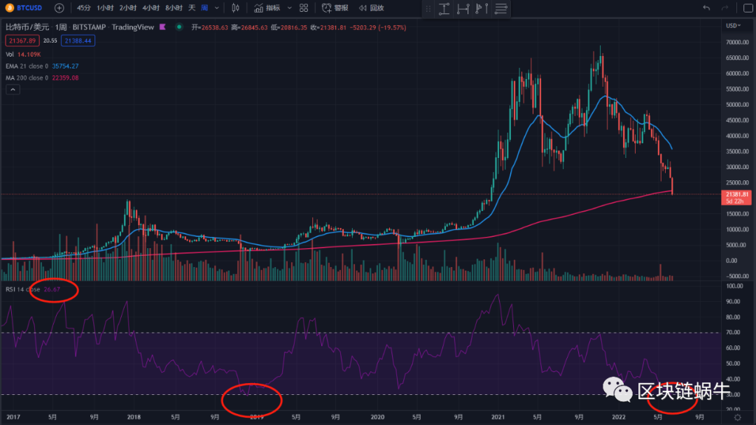This screenshot has width=756, height=425.
Task: Click the blue buy price 21388.44 button
Action: pos(78,41)
